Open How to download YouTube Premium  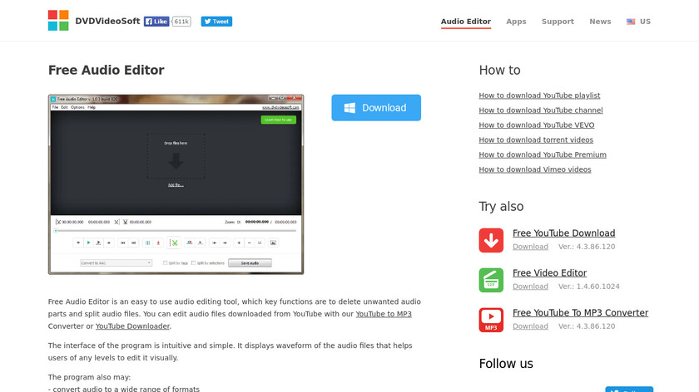click(x=543, y=154)
